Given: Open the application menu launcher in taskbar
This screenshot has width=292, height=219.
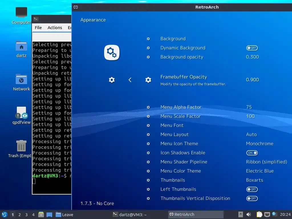Looking at the screenshot, I should [x=5, y=215].
